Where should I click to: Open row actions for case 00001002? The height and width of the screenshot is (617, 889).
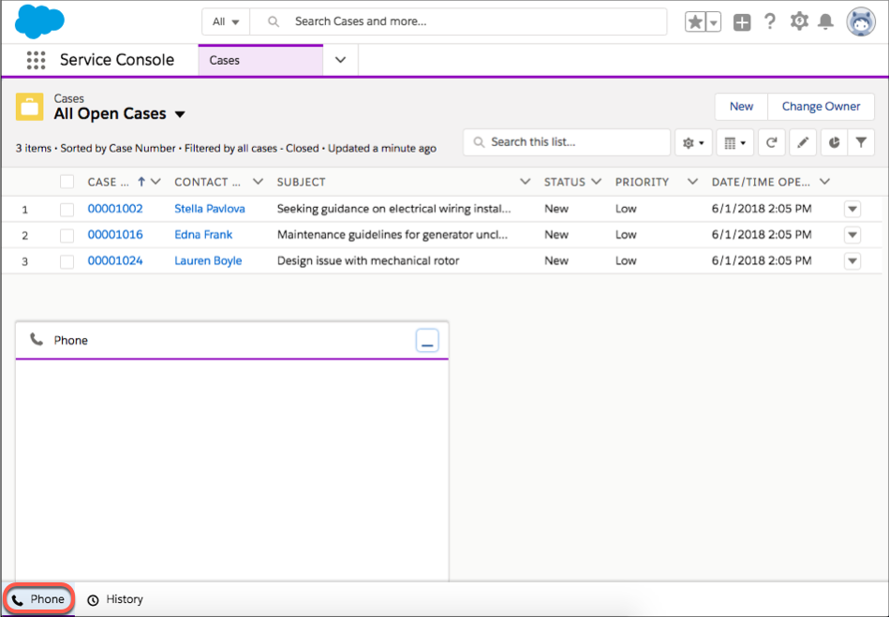[852, 209]
